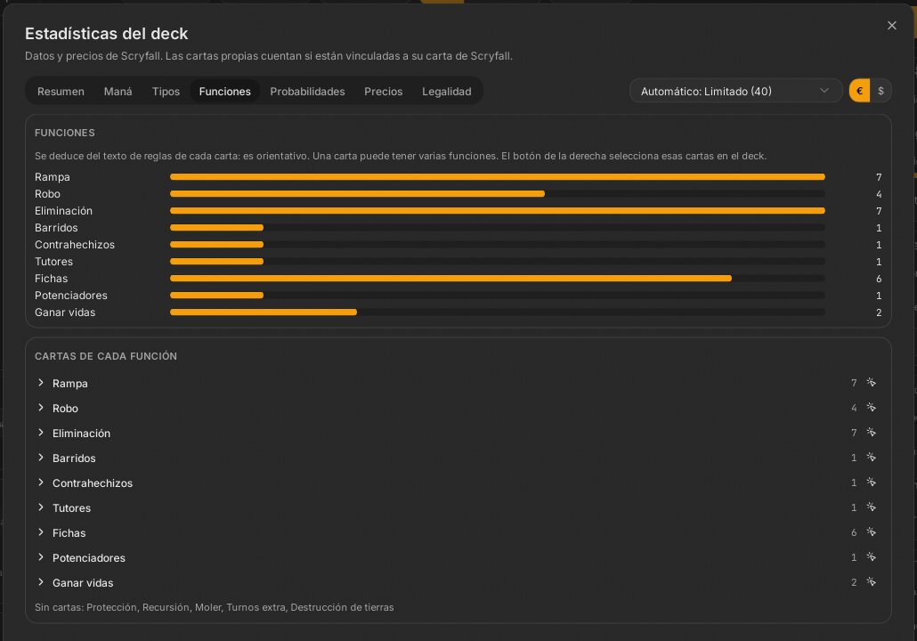Expand the Rampa card list
This screenshot has height=641, width=917.
[x=40, y=383]
